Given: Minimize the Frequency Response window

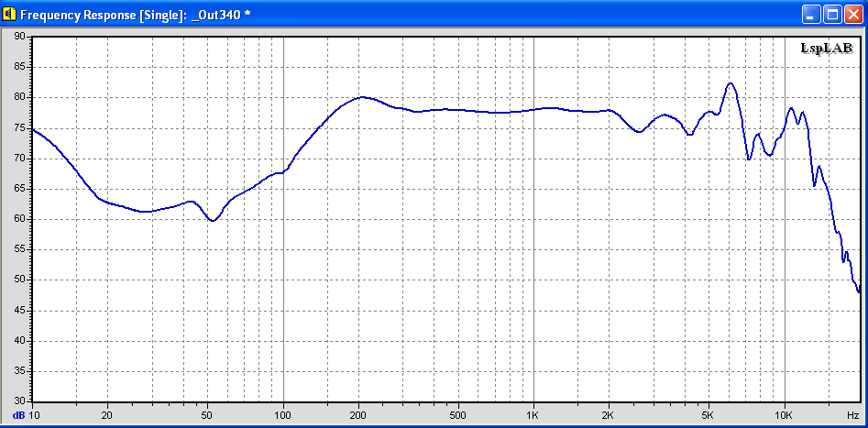Looking at the screenshot, I should pos(811,15).
